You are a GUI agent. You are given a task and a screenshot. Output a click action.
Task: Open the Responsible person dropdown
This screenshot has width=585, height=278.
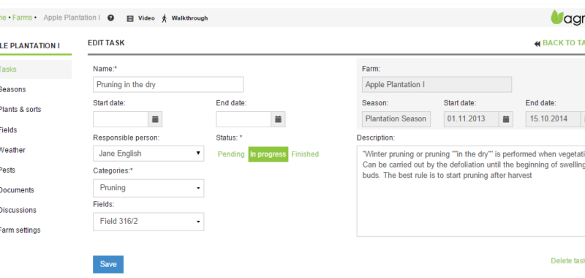[x=148, y=154]
